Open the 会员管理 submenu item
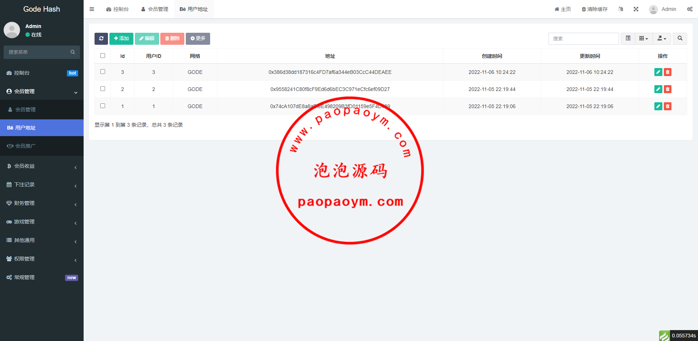Screen dimensions: 698x341 click(x=42, y=110)
